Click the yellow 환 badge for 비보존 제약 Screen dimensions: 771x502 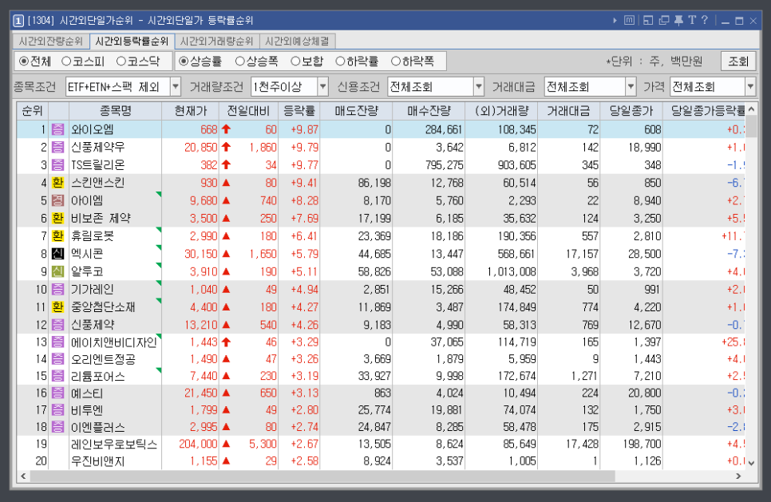click(58, 219)
